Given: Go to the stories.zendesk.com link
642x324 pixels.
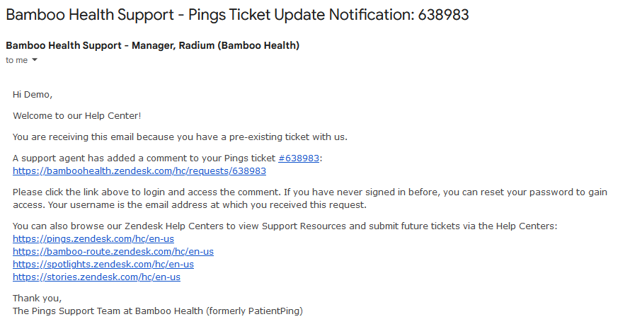Looking at the screenshot, I should tap(97, 277).
